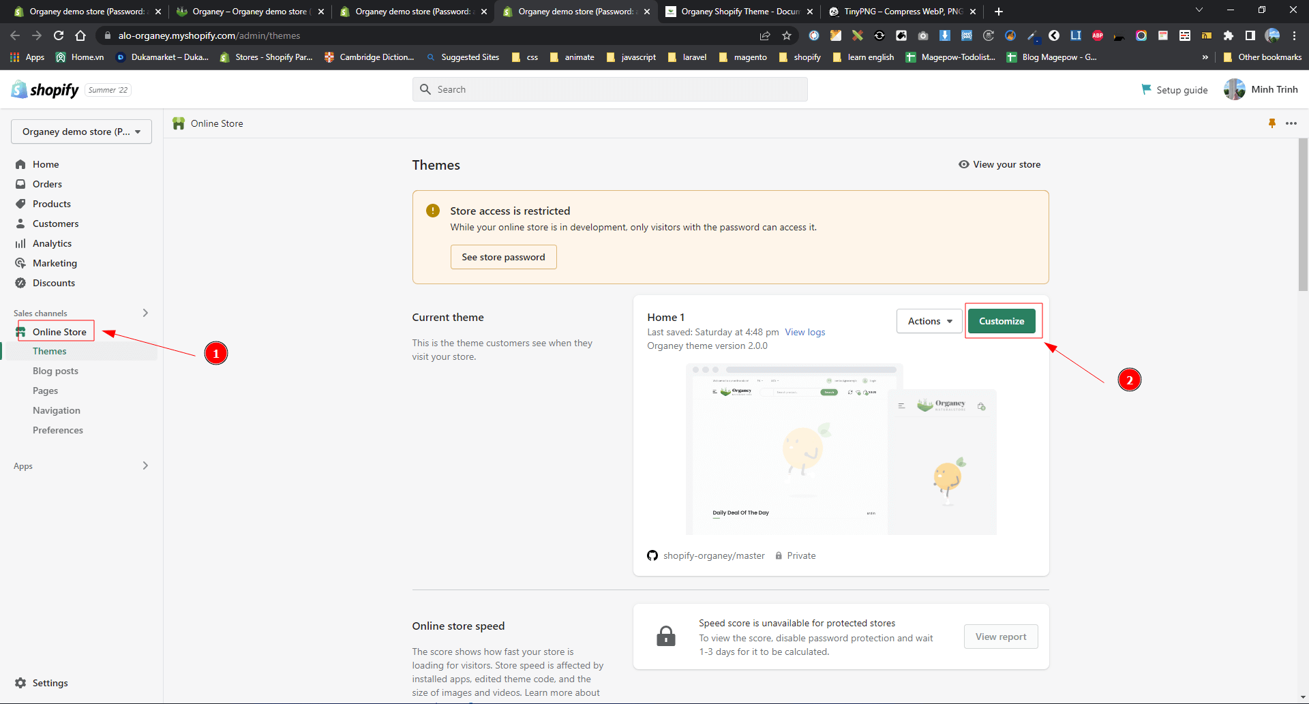Switch to the TinyPNG browser tab
The image size is (1309, 704).
pyautogui.click(x=901, y=12)
